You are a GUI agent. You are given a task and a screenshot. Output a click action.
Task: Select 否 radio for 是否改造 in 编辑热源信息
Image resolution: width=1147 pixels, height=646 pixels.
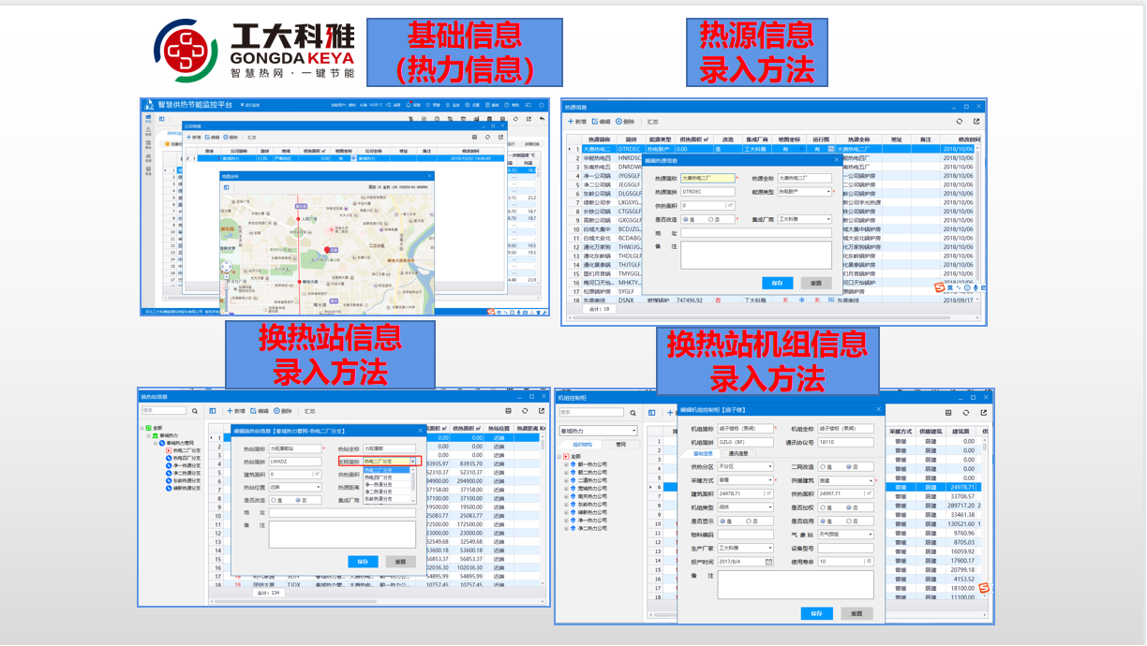tap(710, 219)
